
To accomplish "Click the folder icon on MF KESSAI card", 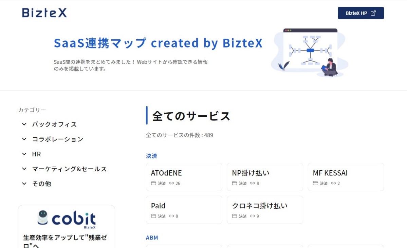I will (315, 183).
